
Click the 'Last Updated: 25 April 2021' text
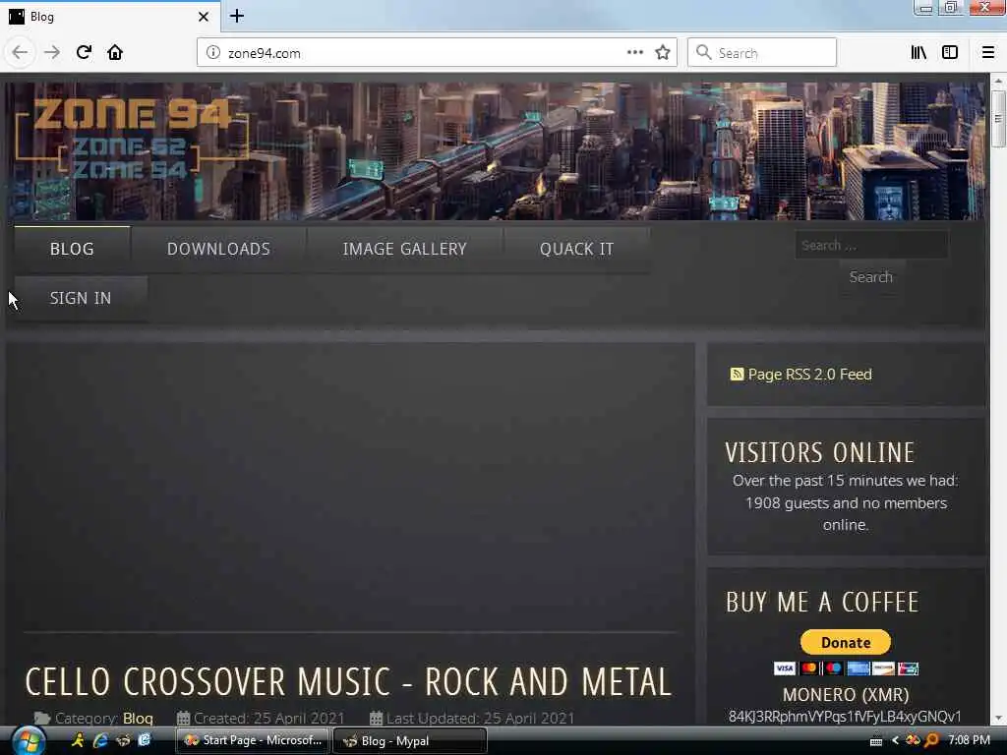pyautogui.click(x=480, y=719)
